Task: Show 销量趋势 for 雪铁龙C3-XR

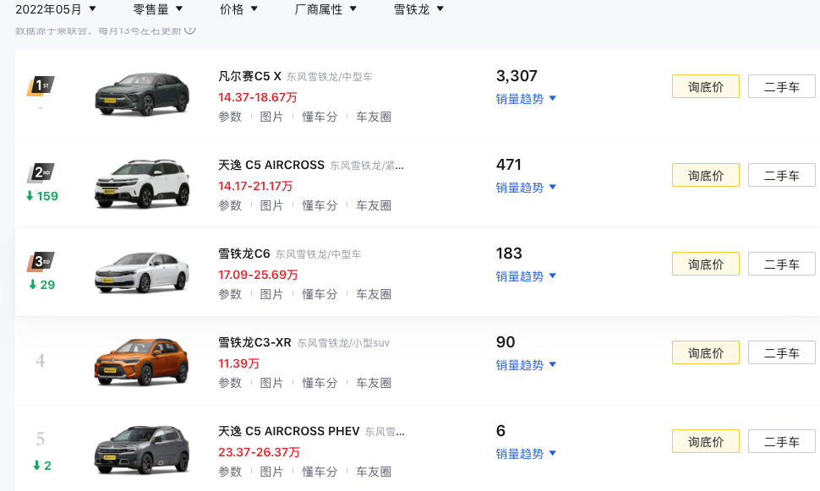Action: pos(526,365)
